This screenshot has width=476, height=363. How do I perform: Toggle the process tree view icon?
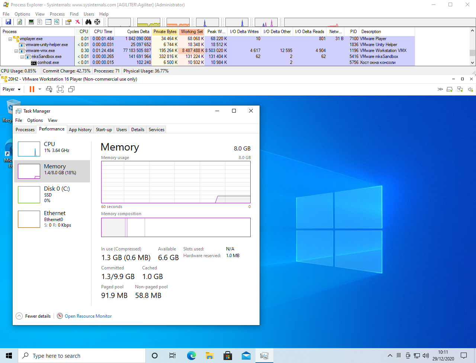40,22
